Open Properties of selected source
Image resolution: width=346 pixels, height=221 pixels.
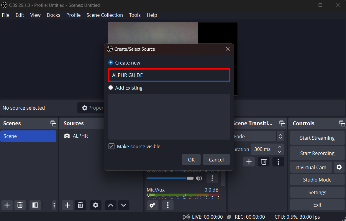[x=91, y=108]
